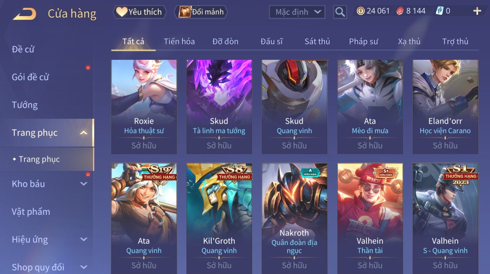Open Gói đề cử in sidebar
This screenshot has height=274, width=490.
(30, 77)
